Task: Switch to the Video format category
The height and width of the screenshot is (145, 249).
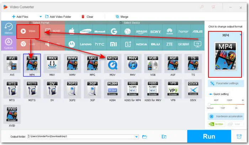Action: (28, 31)
